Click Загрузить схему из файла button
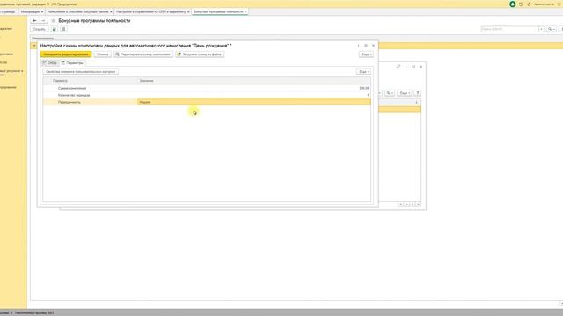Viewport: 563px width, 316px height. 200,54
